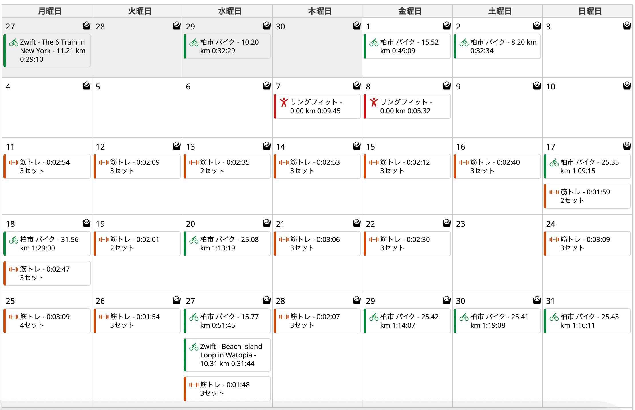This screenshot has height=410, width=635.
Task: Click dumbbell icon of 筋トレ 0:02:54 entry
Action: pos(14,162)
